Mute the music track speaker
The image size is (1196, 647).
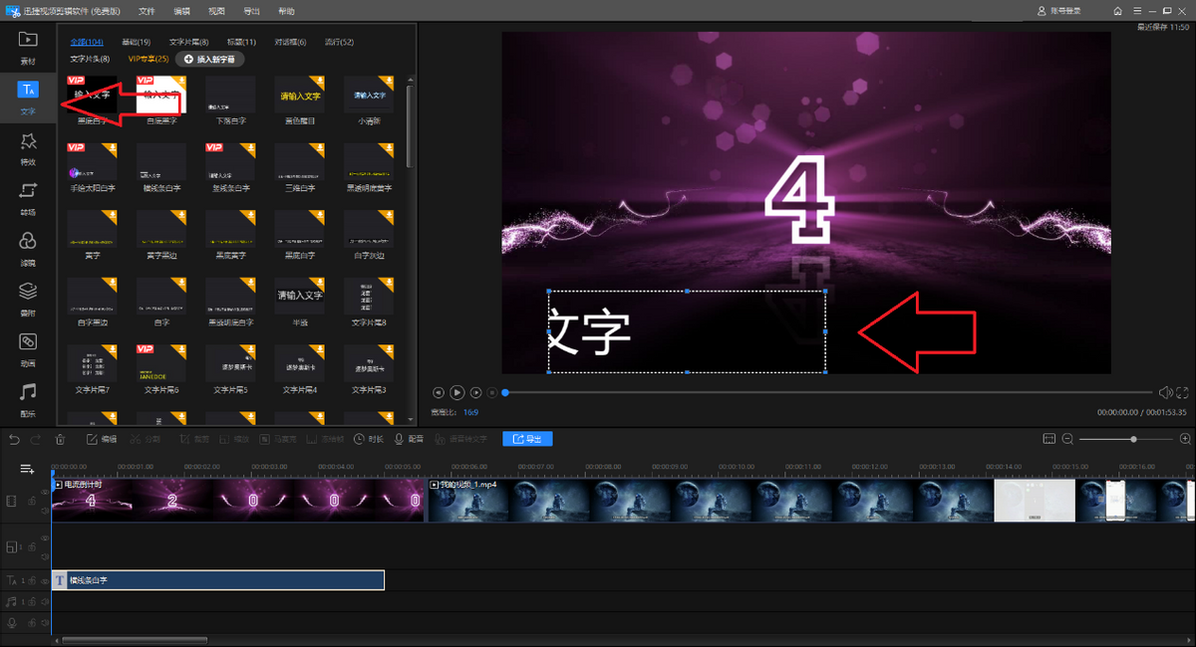point(45,601)
